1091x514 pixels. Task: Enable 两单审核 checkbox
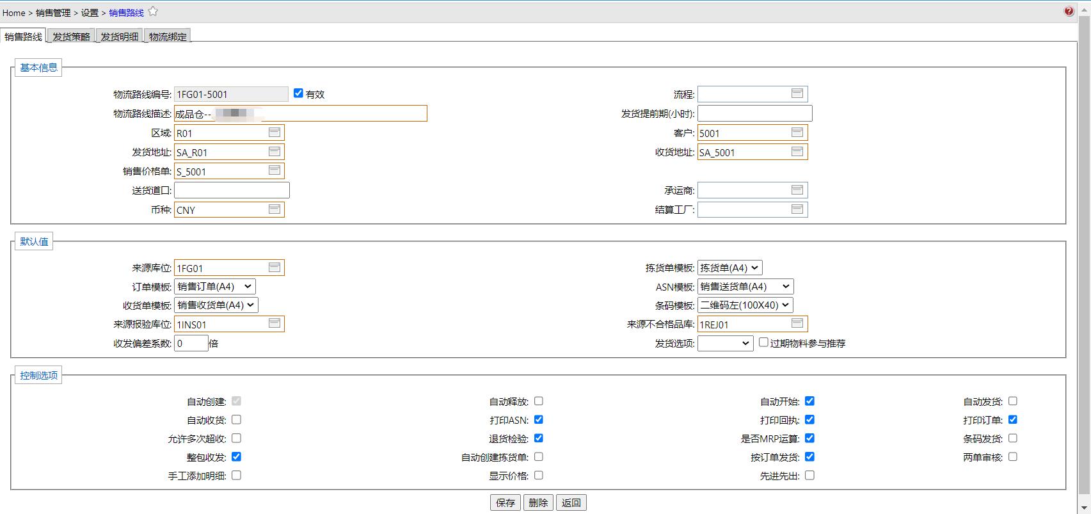point(1012,456)
